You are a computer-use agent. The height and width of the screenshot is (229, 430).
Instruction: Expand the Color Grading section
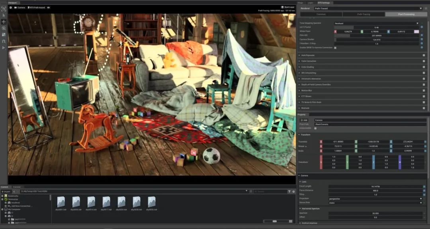pos(308,67)
